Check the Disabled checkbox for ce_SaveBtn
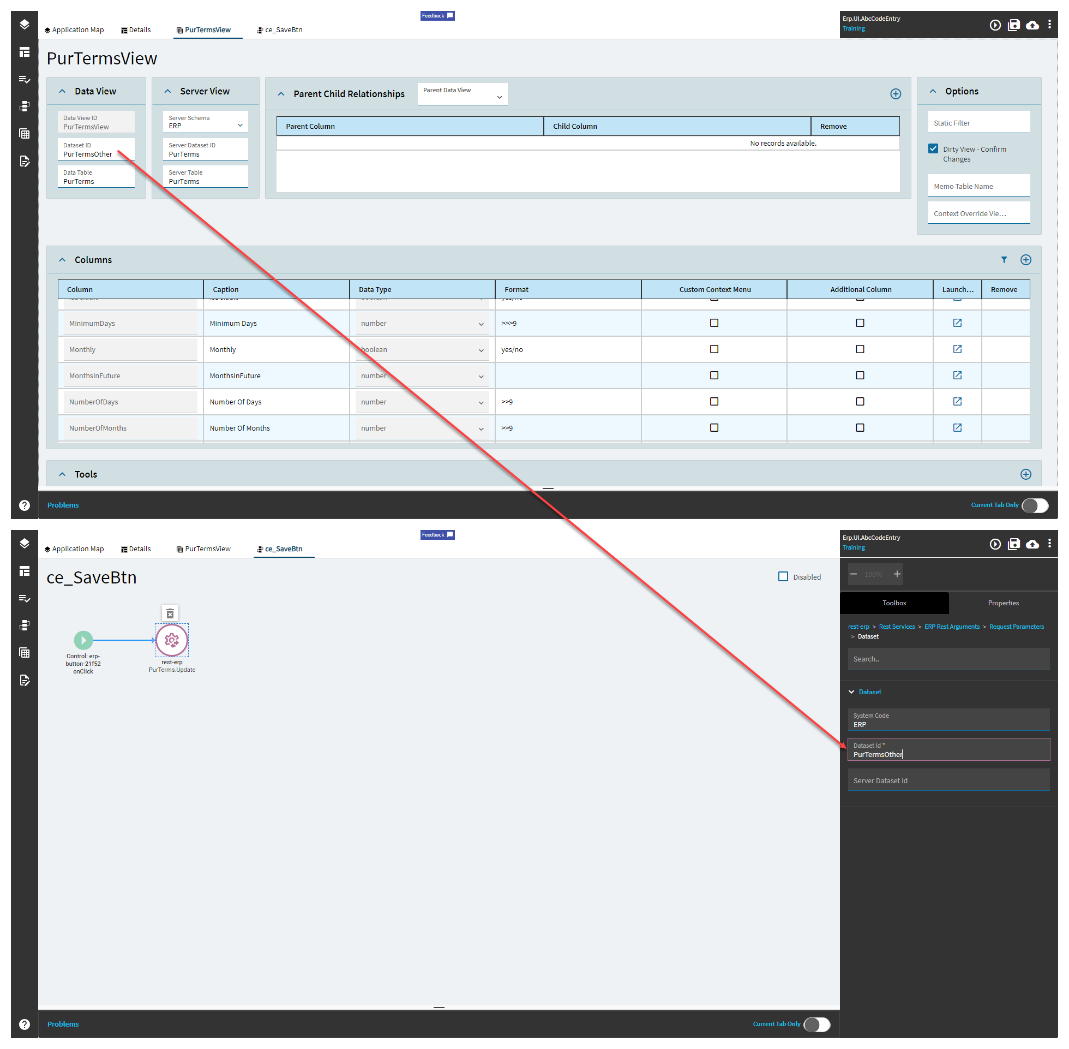1069x1049 pixels. coord(783,576)
